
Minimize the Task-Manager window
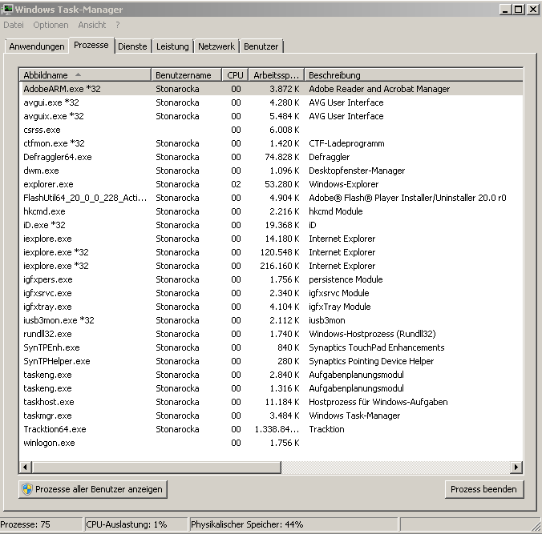click(505, 10)
